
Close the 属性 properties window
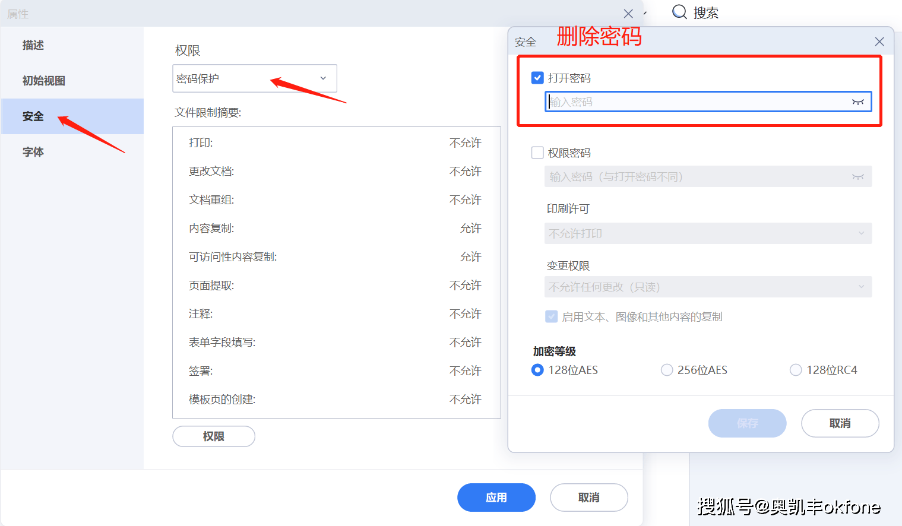point(628,14)
